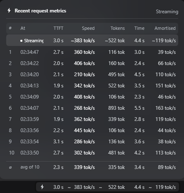Click 383 tok/s in bottom status bar
The height and width of the screenshot is (193, 184).
pos(85,187)
